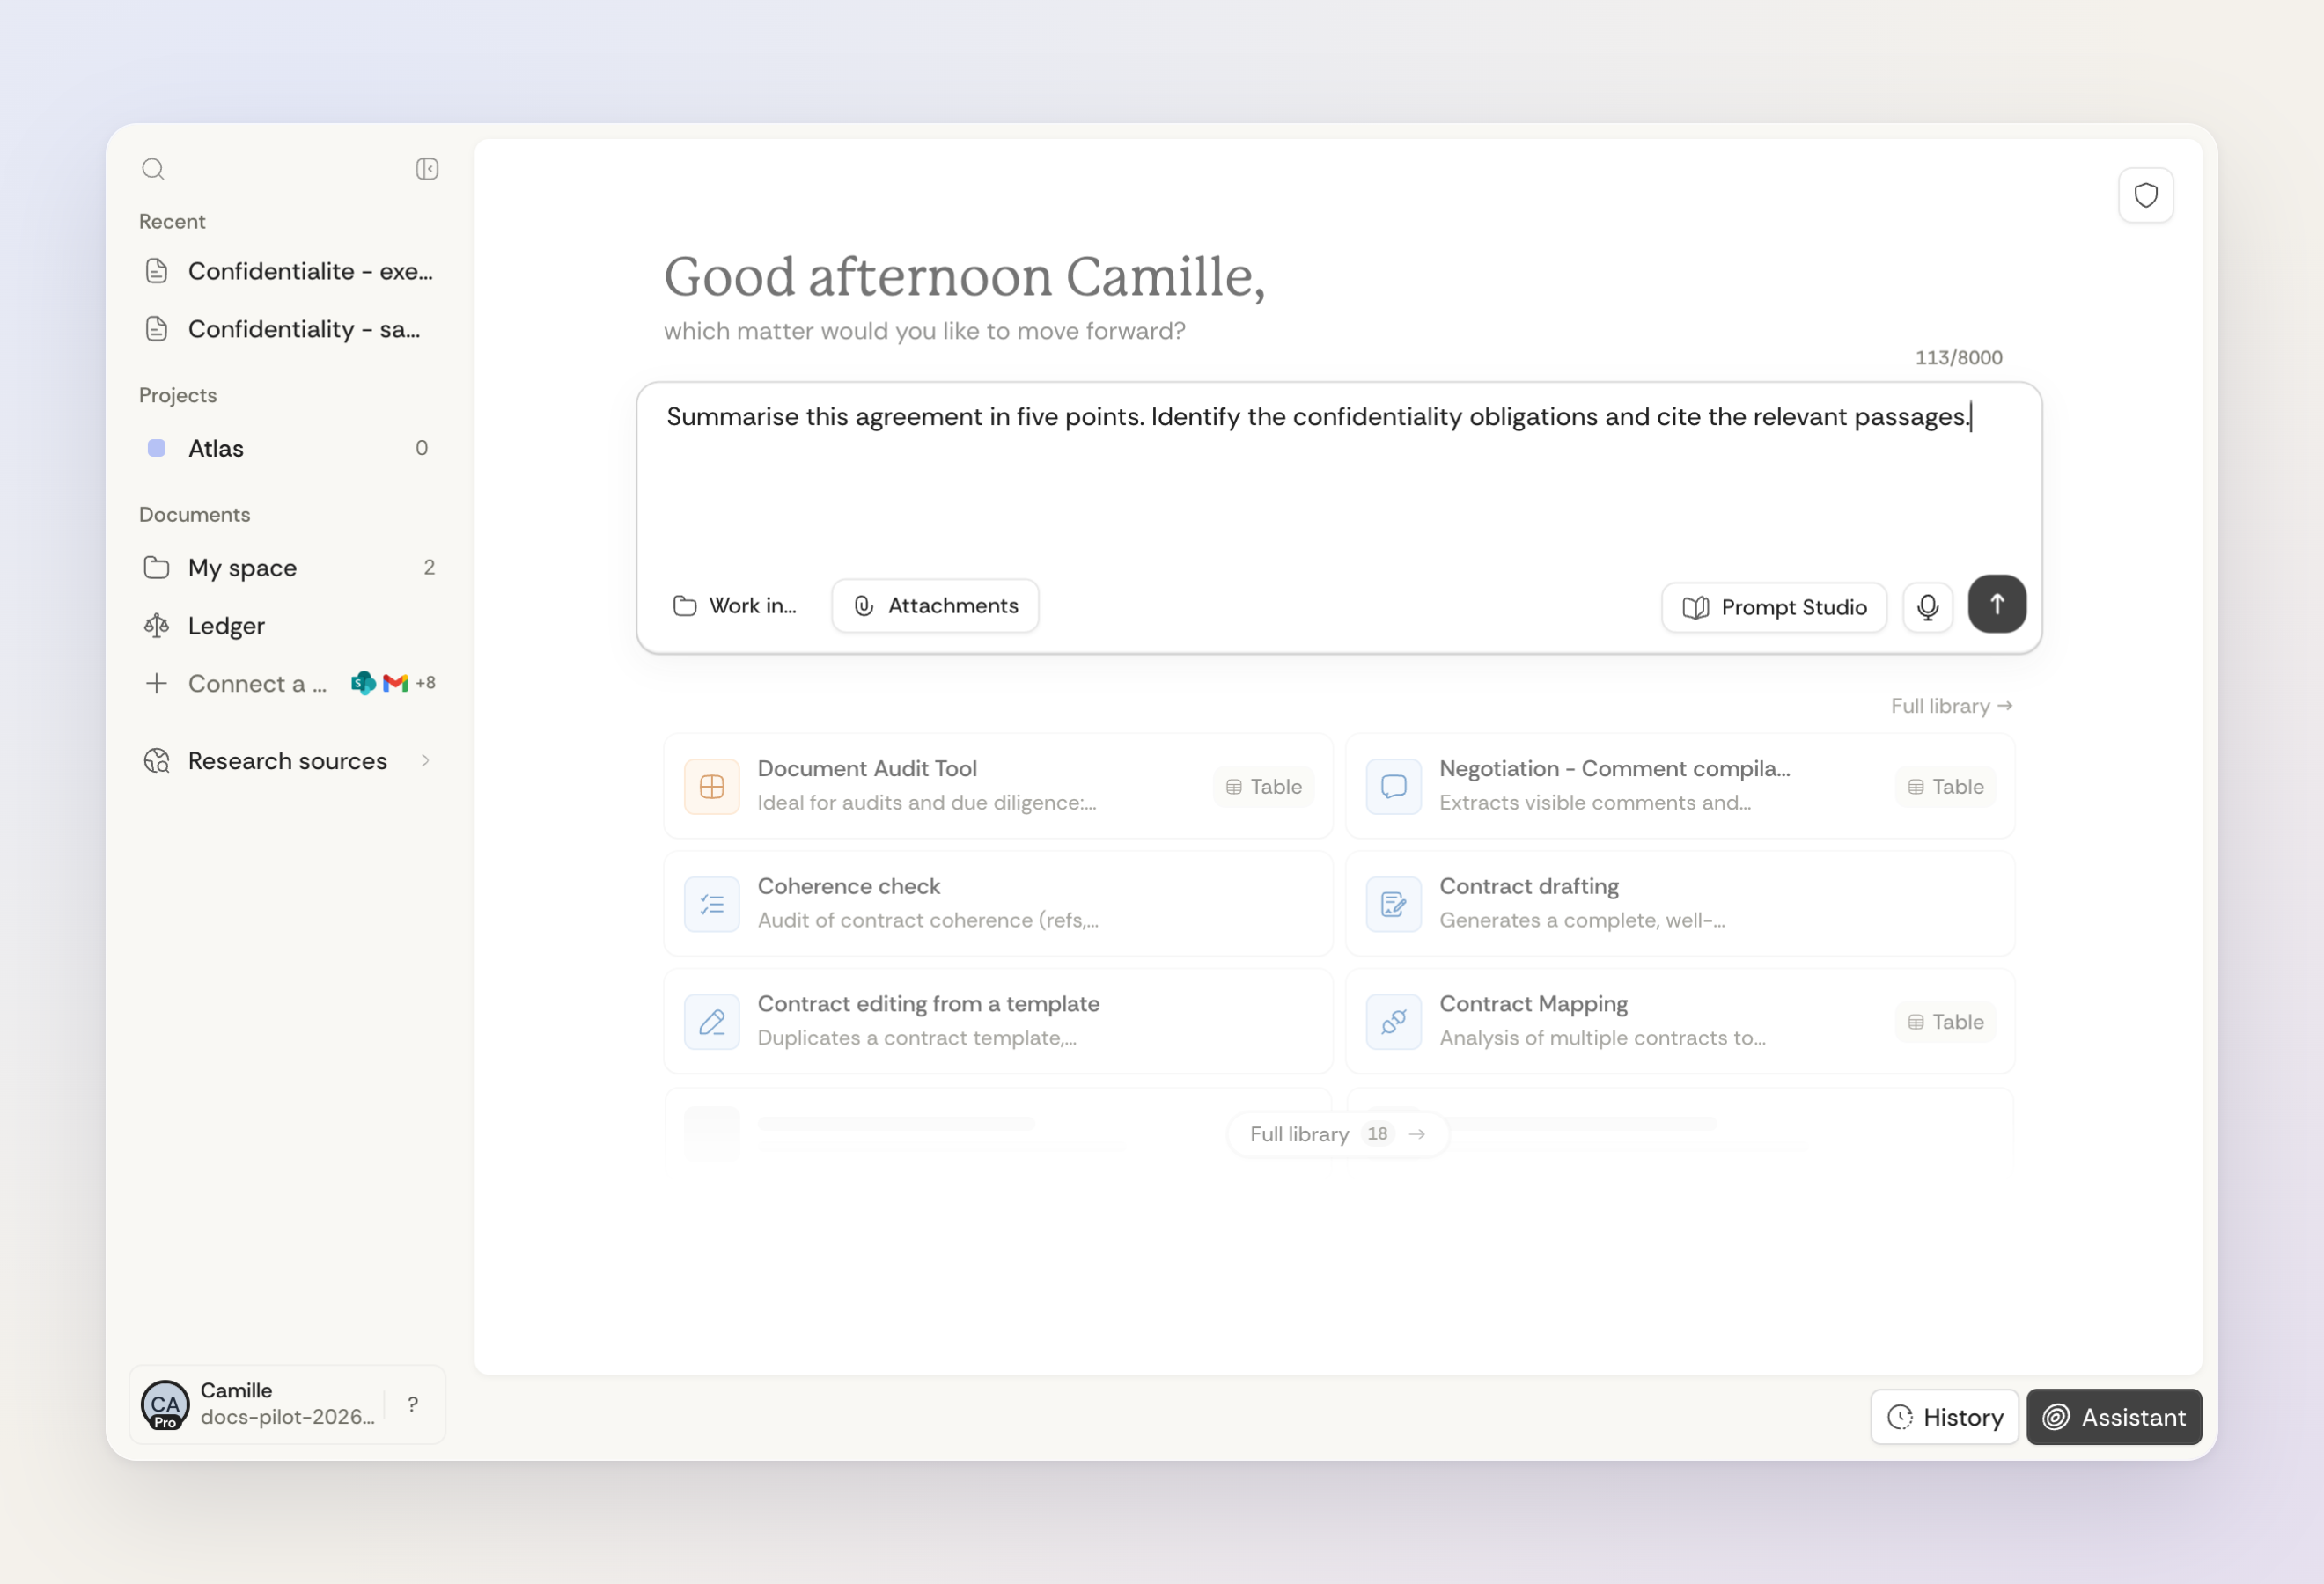Select the Coherence check card title
This screenshot has width=2324, height=1584.
[x=849, y=886]
